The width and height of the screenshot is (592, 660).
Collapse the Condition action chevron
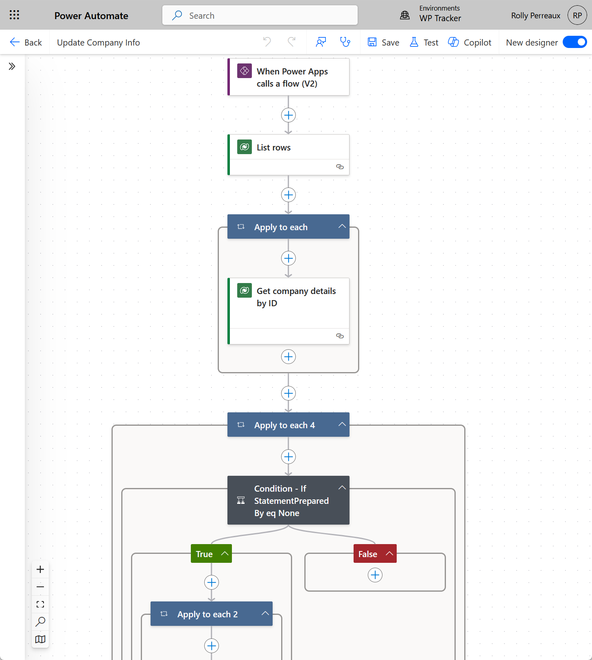(x=342, y=488)
